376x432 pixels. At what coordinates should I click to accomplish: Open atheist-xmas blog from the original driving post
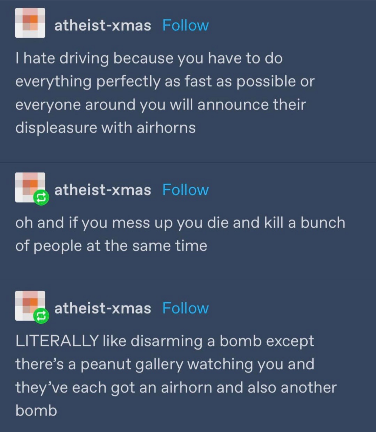tap(102, 25)
